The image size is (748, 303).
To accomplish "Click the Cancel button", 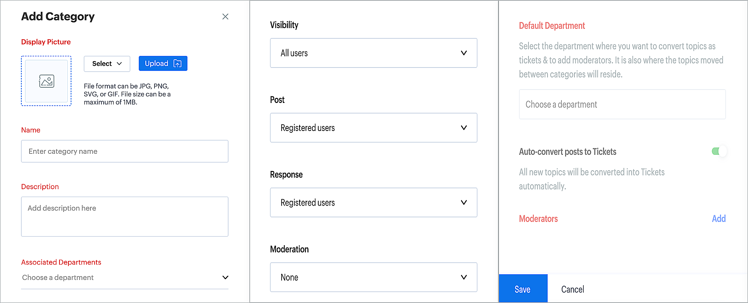I will 572,289.
